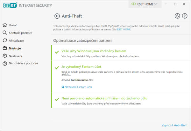
Task: Open Kontrola počítače section
Action: point(20,33)
